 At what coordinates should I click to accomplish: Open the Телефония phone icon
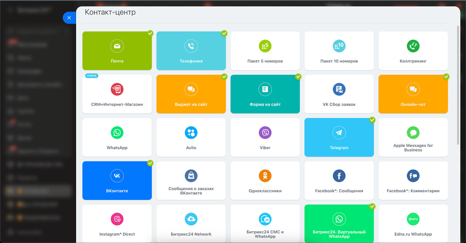coord(191,46)
